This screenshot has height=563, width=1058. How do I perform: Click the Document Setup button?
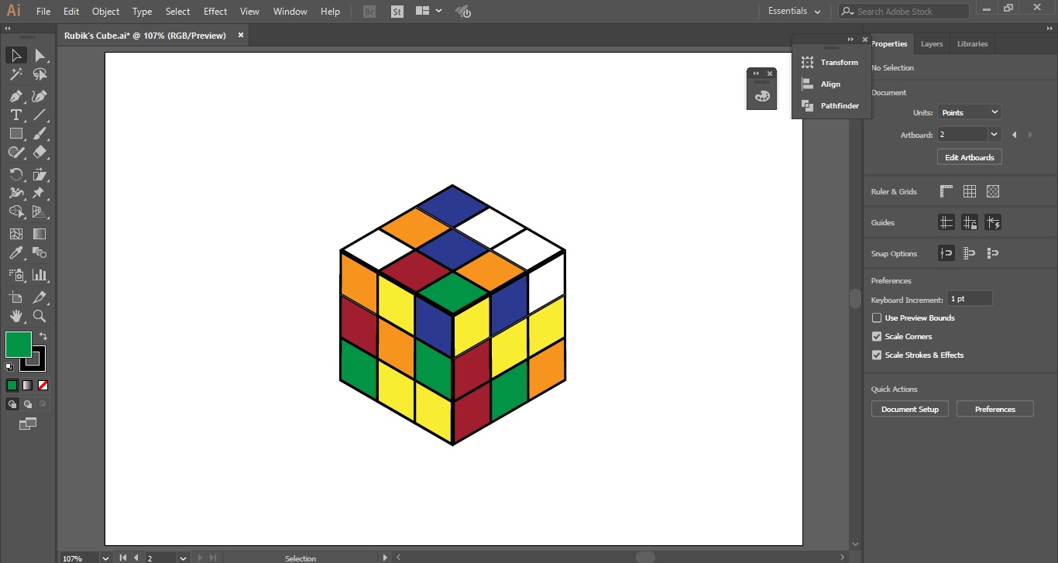pos(910,409)
